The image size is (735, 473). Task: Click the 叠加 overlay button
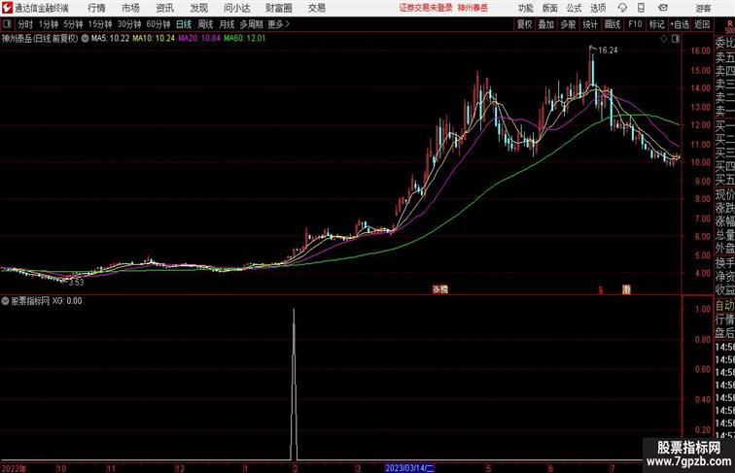[x=546, y=24]
